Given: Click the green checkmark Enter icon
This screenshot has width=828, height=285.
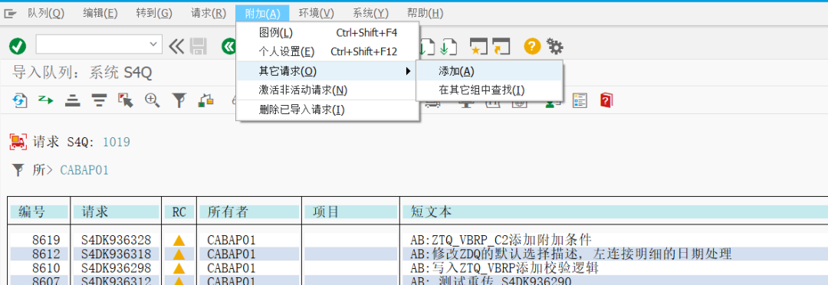Looking at the screenshot, I should tap(18, 47).
